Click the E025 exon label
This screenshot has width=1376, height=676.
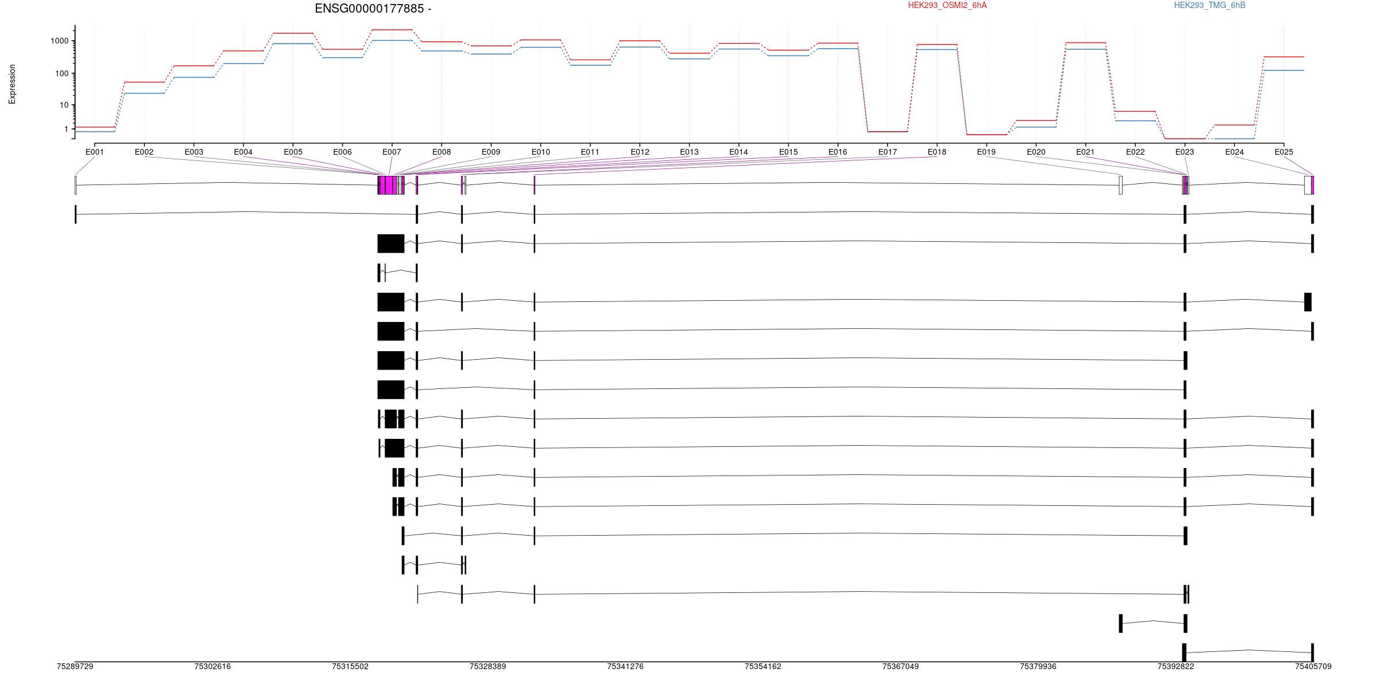1284,152
